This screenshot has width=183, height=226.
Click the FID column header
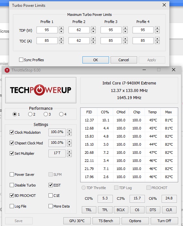[89, 112]
